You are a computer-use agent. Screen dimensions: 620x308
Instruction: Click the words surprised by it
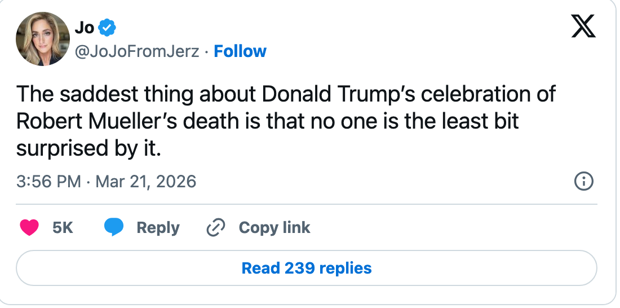click(x=88, y=148)
